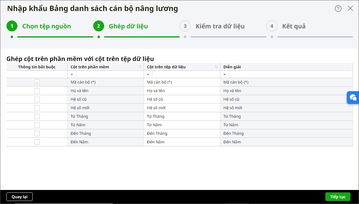Focus the 'Cột trên phần mềm' filter input

[109, 75]
